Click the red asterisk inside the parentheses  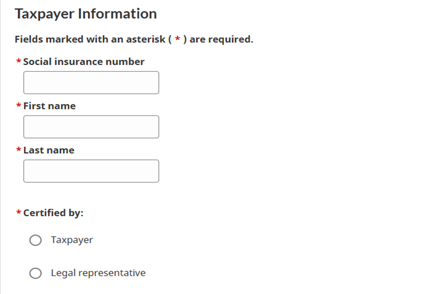[178, 40]
